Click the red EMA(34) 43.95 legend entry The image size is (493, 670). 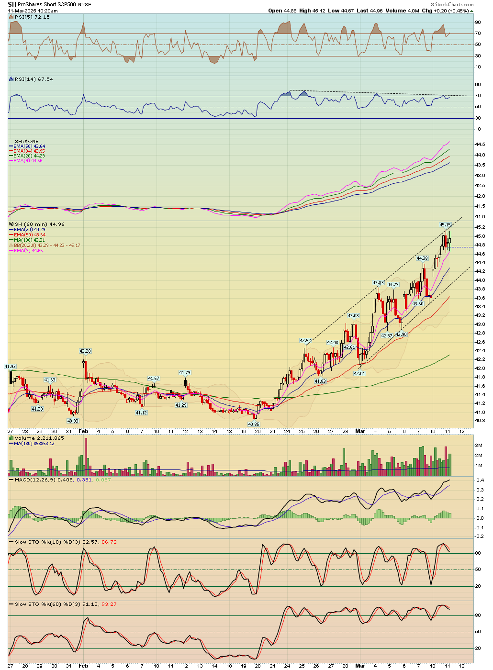click(x=29, y=151)
